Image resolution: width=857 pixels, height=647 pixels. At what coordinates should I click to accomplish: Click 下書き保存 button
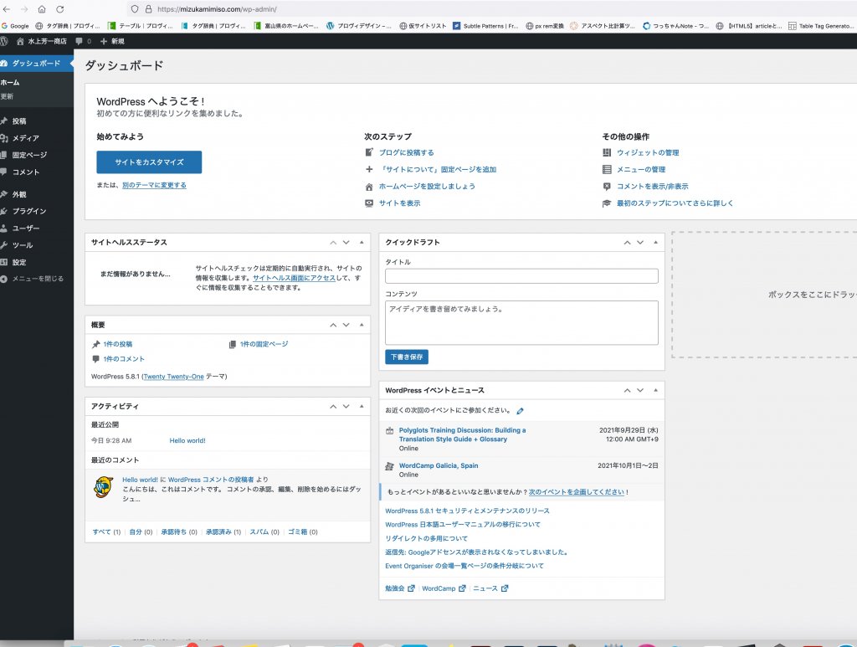(407, 357)
